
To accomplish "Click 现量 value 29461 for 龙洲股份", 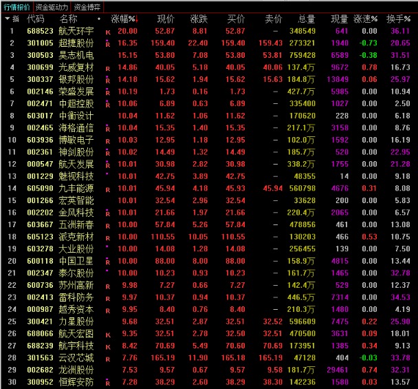I will pyautogui.click(x=338, y=370).
